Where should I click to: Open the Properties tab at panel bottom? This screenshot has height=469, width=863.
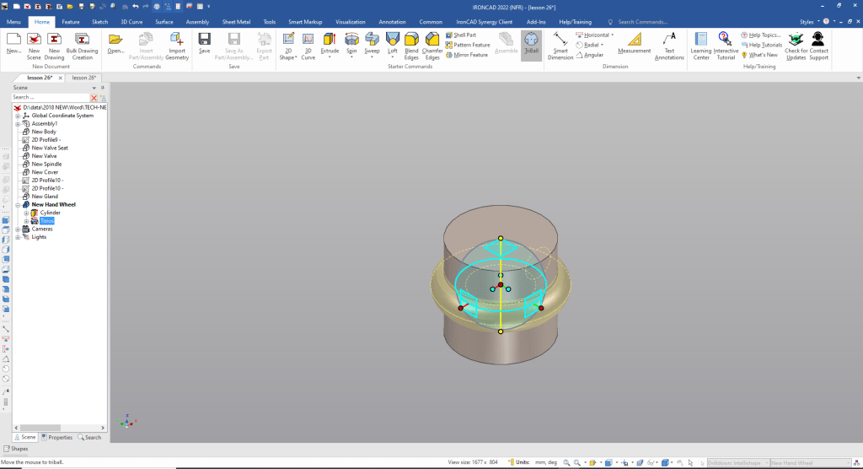(x=56, y=437)
